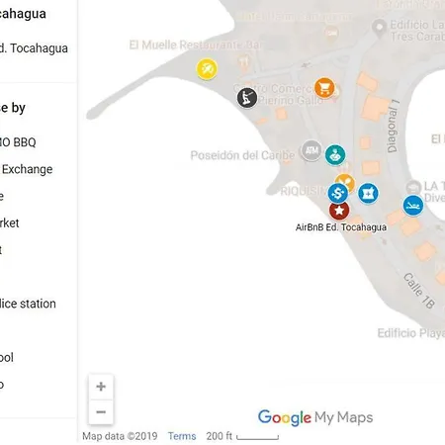Open the blue pharmacy marker

(x=368, y=193)
